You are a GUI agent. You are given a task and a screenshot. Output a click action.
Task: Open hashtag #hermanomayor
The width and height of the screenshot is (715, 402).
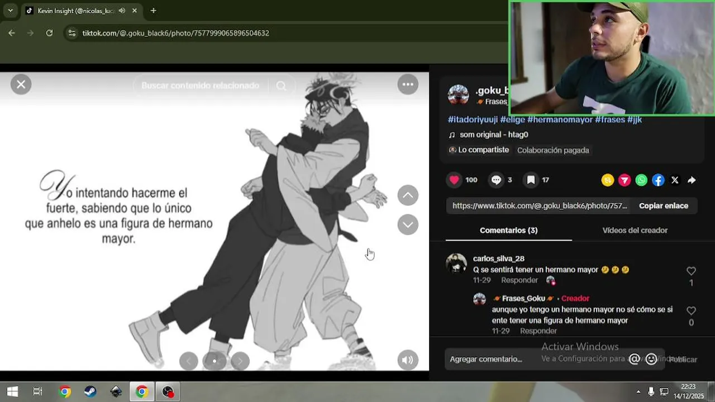coord(560,119)
